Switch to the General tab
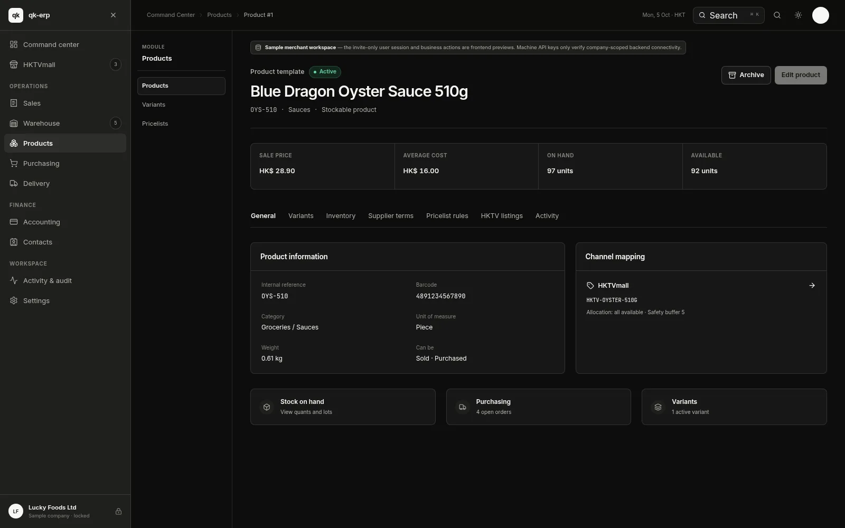This screenshot has height=528, width=845. pos(263,216)
